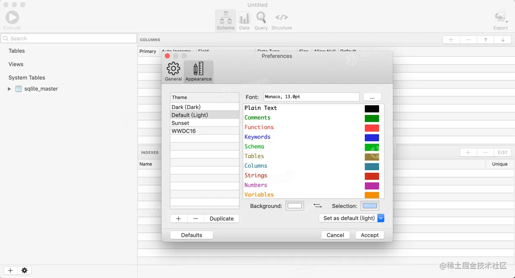This screenshot has width=515, height=278.
Task: Click the Defaults button
Action: 192,235
